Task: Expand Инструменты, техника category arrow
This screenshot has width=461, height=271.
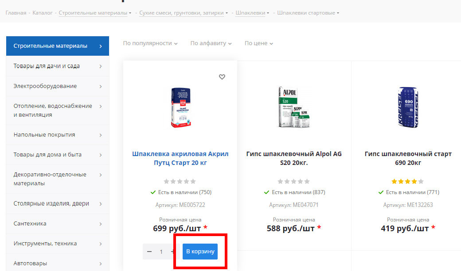Action: (x=101, y=244)
